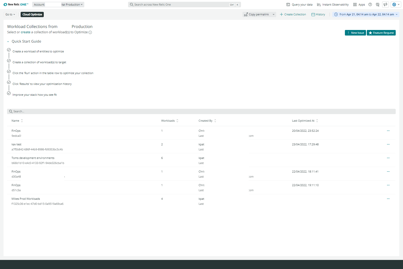Viewport: 403px width, 269px height.
Task: Open actions menu for Mikes Prod Workloads row
Action: [x=388, y=199]
